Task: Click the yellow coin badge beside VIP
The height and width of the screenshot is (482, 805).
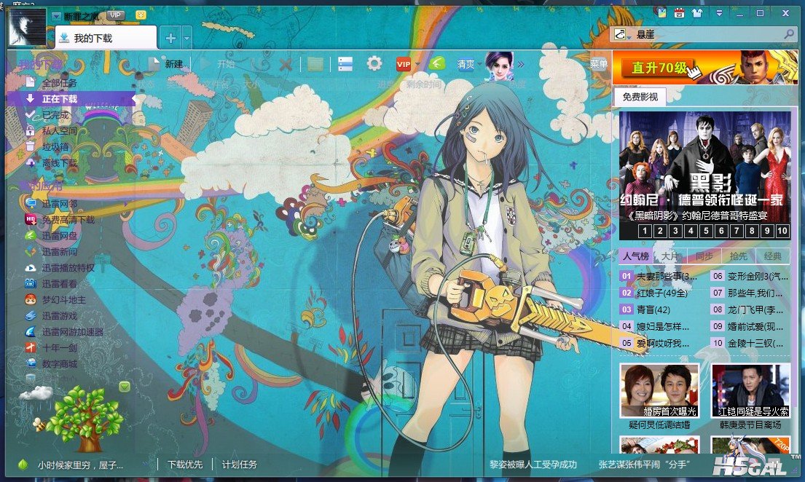Action: tap(141, 15)
